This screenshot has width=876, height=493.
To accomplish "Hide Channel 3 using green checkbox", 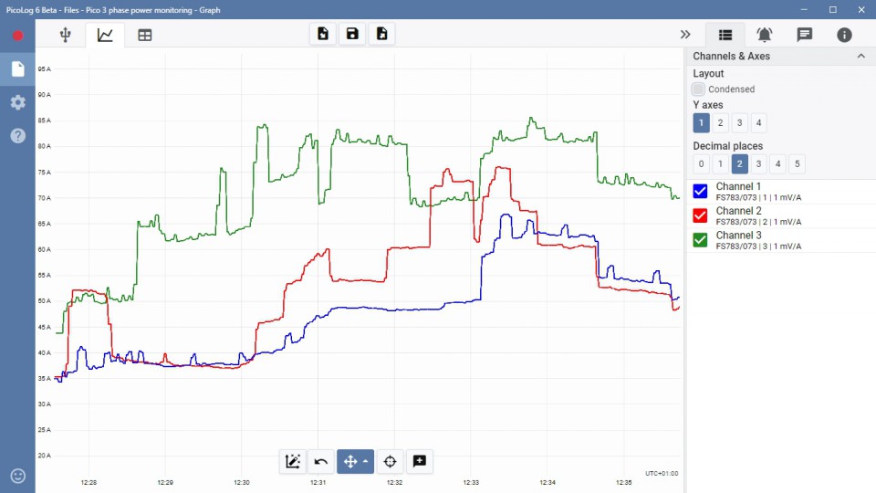I will (x=701, y=240).
